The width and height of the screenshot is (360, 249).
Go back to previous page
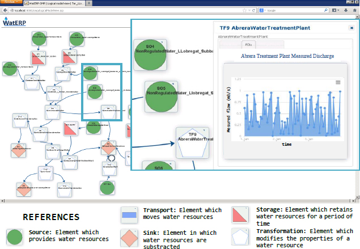[x=5, y=10]
